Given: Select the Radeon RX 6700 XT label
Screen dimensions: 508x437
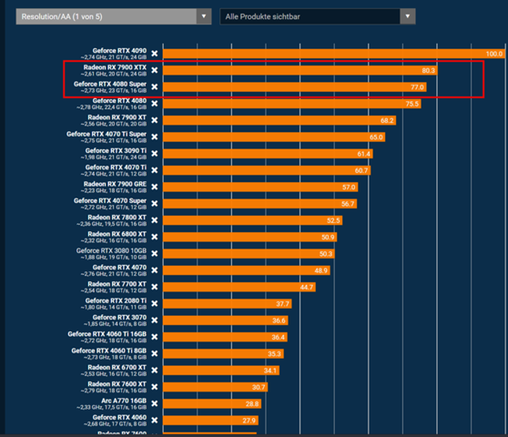Looking at the screenshot, I should (x=117, y=367).
